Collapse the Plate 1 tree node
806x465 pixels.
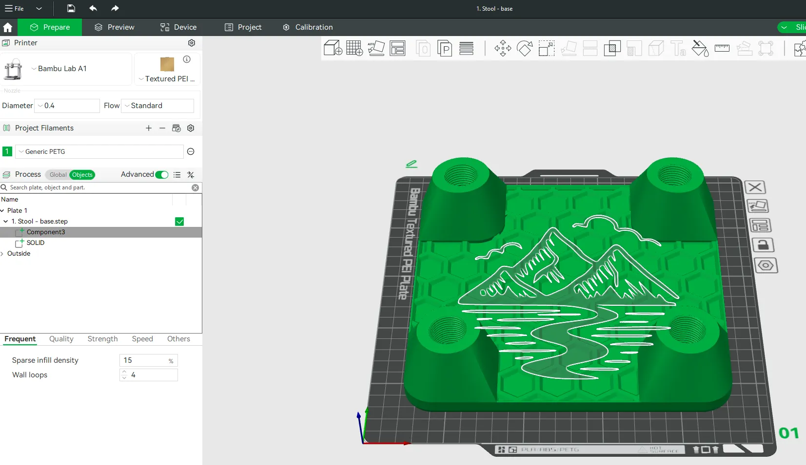[2, 211]
